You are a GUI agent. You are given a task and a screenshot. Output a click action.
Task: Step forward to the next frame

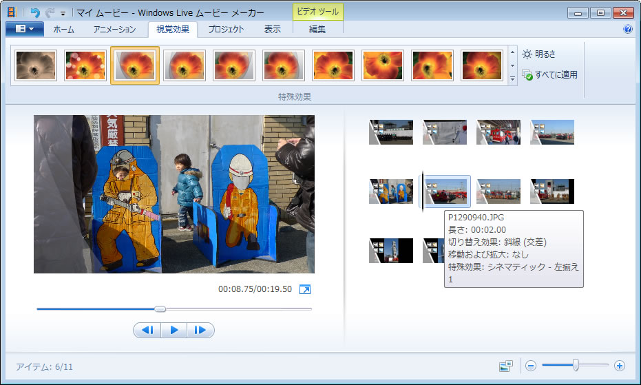(x=200, y=331)
